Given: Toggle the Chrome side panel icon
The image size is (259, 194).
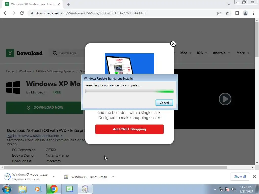Looking at the screenshot, I should pyautogui.click(x=237, y=13).
